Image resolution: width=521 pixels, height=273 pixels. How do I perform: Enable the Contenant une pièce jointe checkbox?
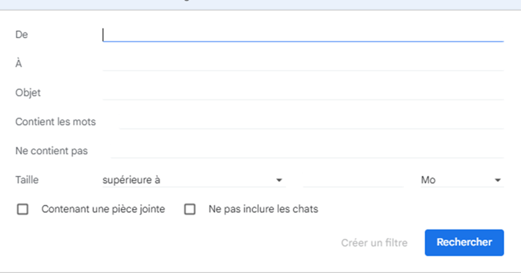(23, 209)
